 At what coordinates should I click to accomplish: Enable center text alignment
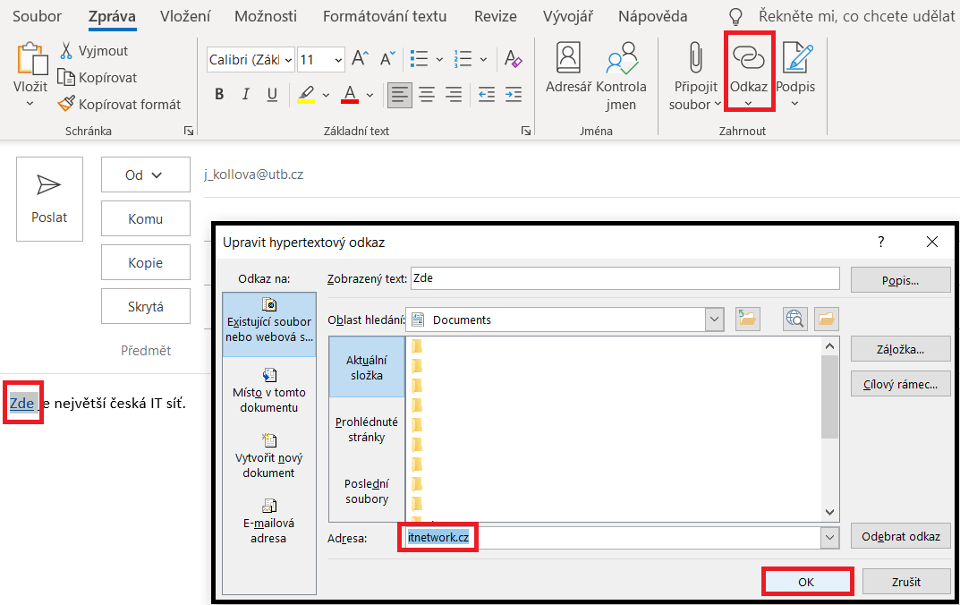[x=427, y=94]
